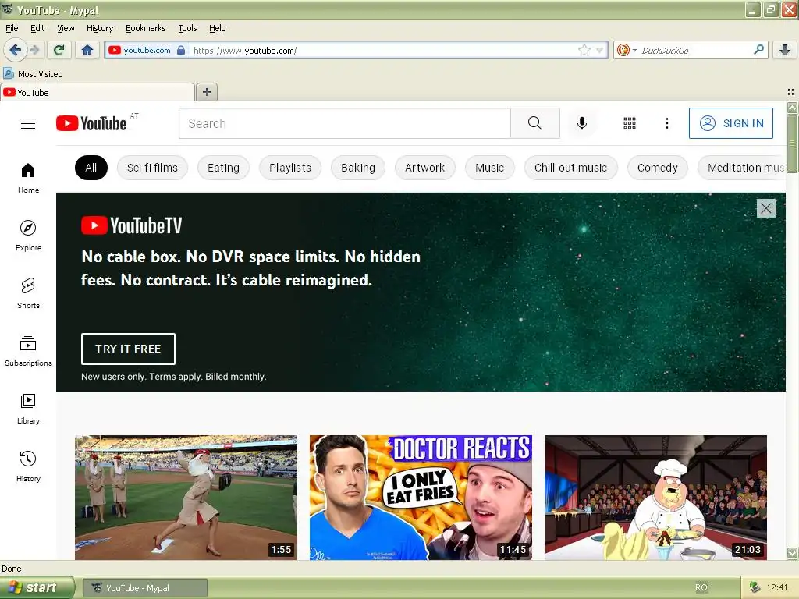The height and width of the screenshot is (599, 799).
Task: Click the system tray network icon
Action: click(x=755, y=587)
